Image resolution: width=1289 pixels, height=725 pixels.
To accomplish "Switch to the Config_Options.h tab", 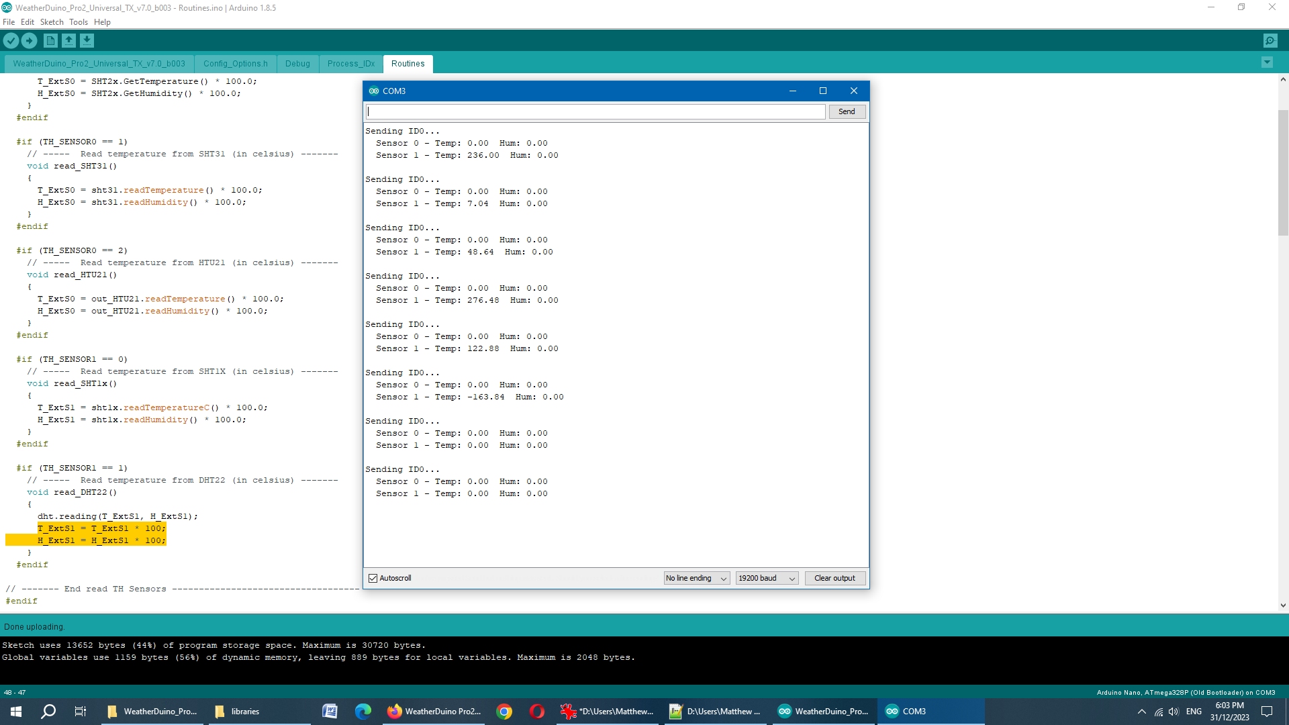I will click(235, 64).
